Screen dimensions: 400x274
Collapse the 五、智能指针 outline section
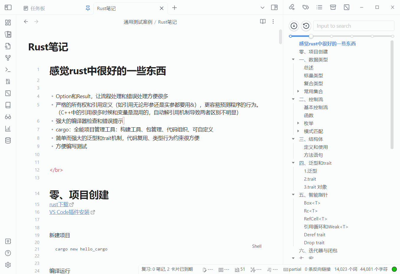click(293, 195)
